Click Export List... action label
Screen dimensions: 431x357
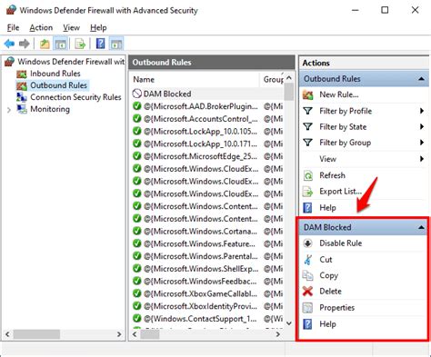click(x=340, y=192)
